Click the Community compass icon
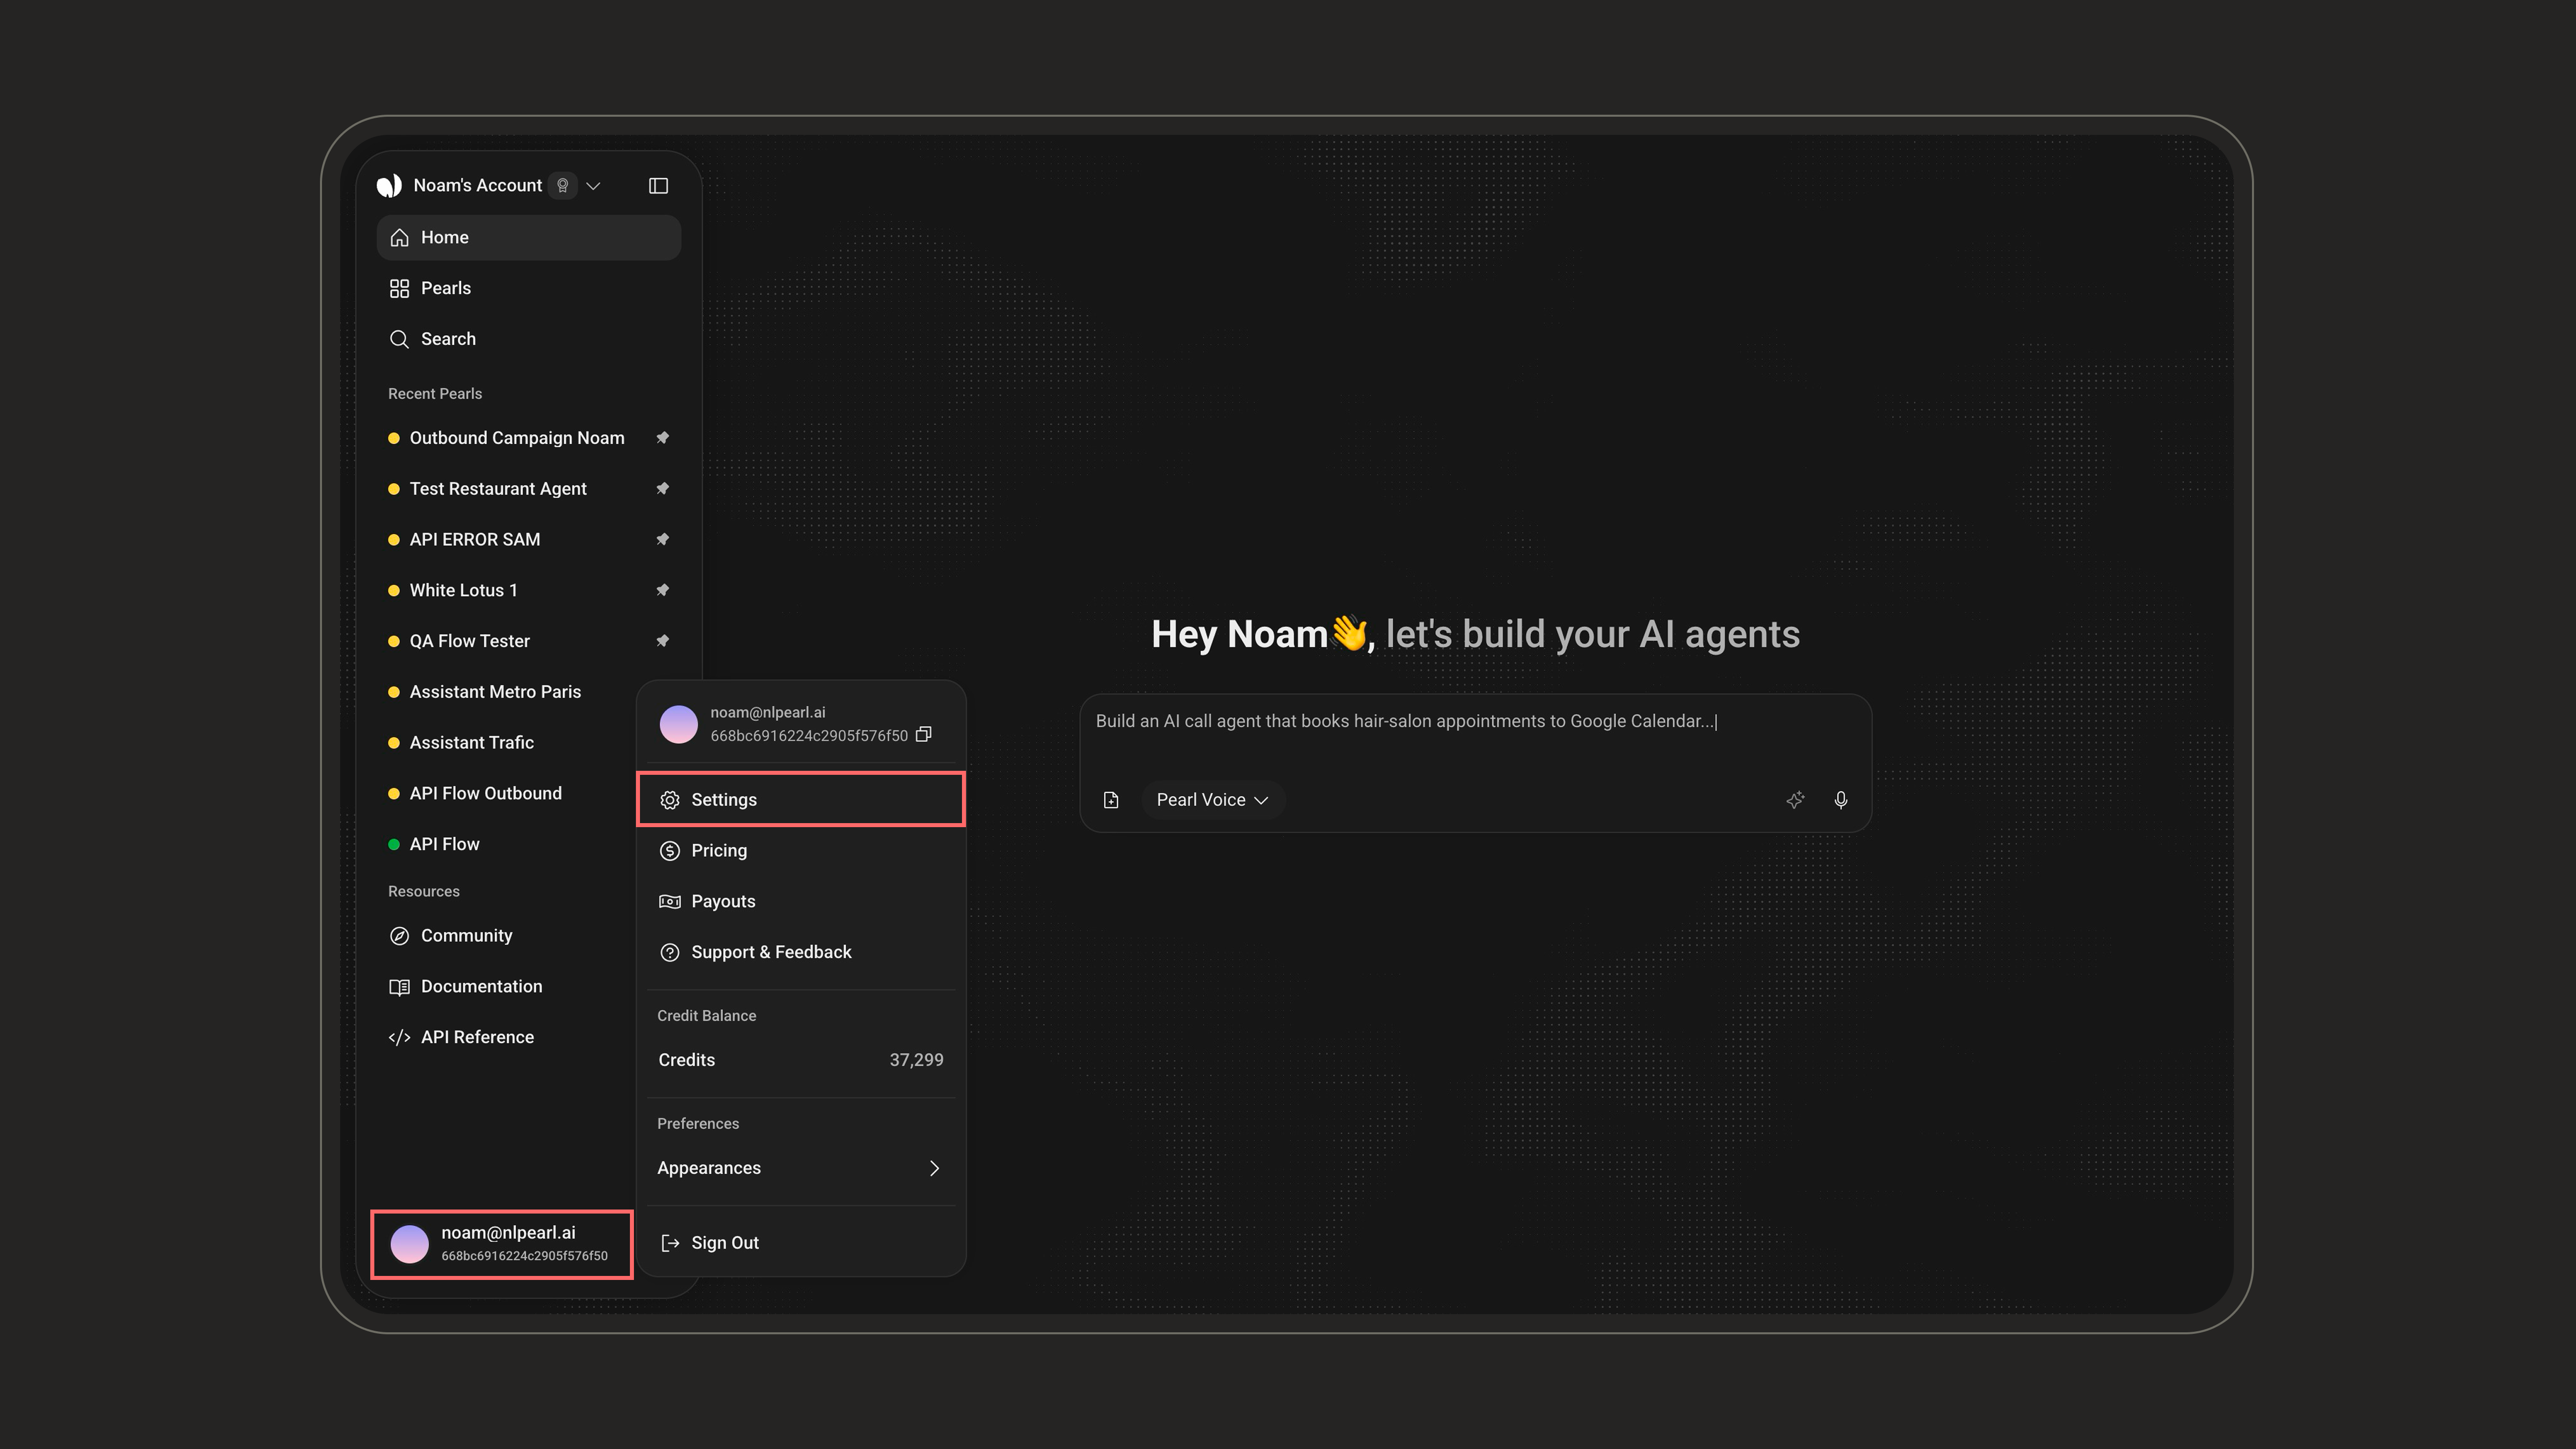This screenshot has height=1449, width=2576. (399, 936)
